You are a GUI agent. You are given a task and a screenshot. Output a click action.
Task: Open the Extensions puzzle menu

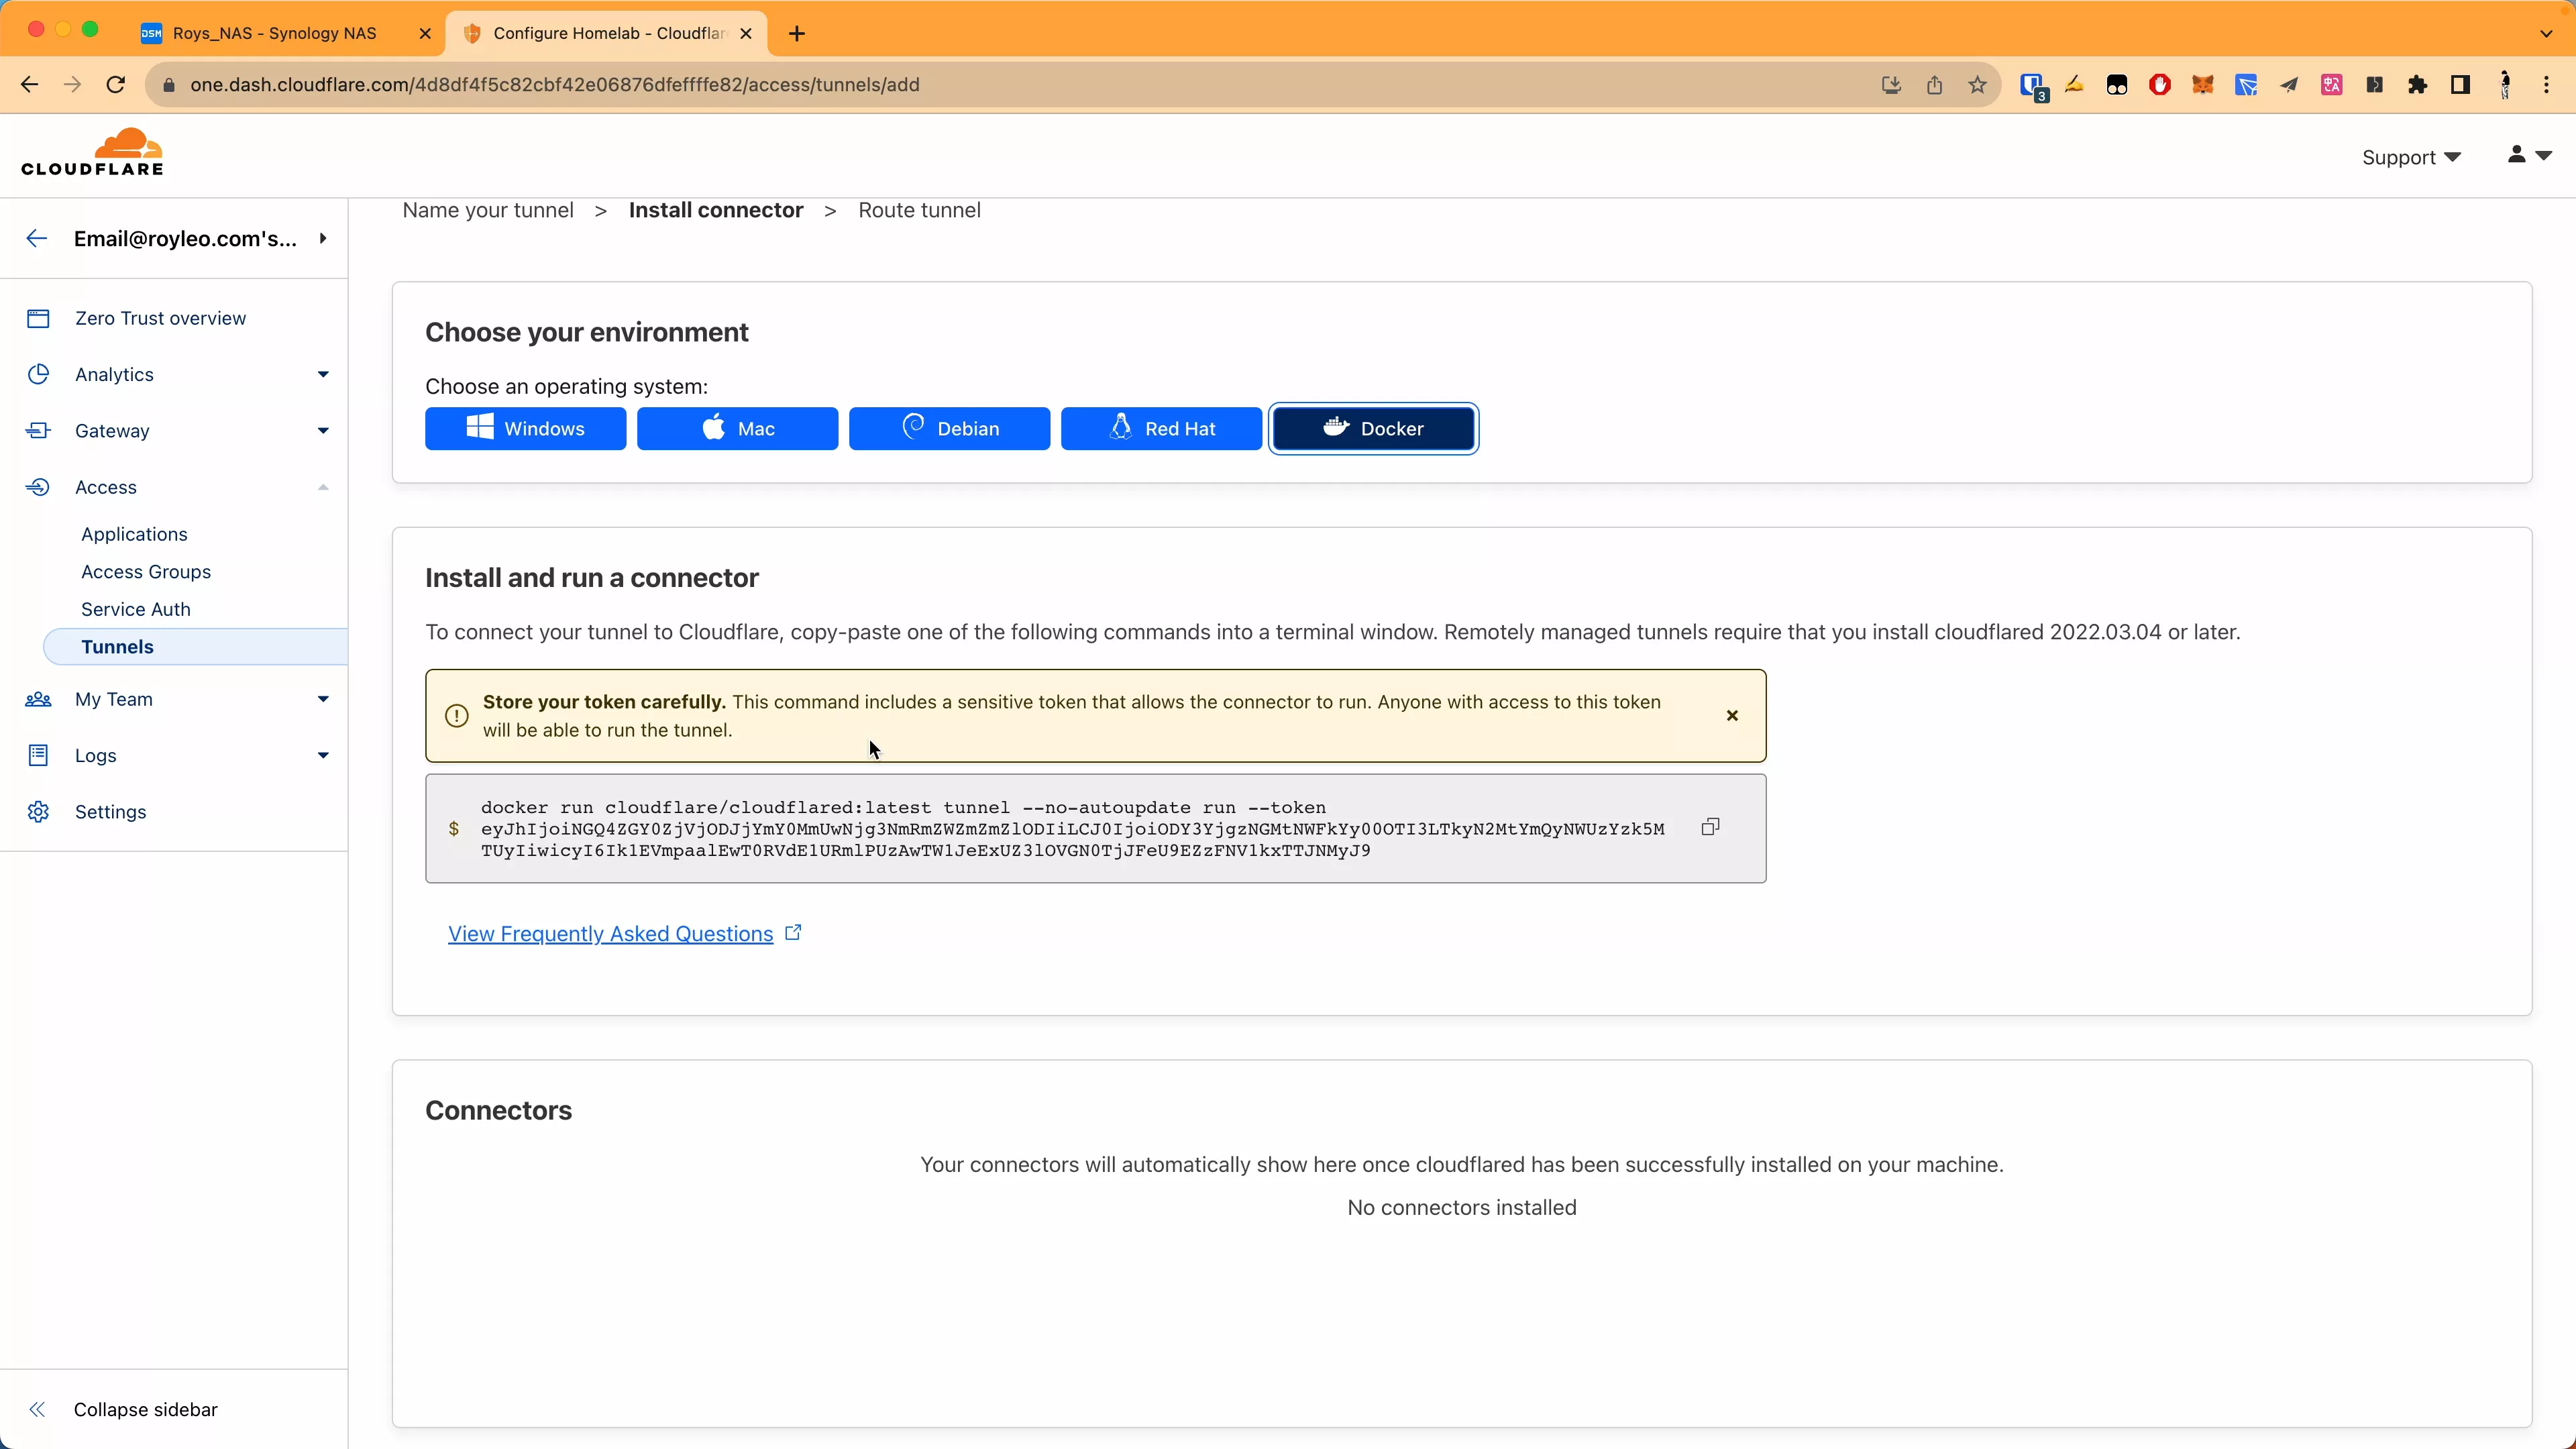2418,85
